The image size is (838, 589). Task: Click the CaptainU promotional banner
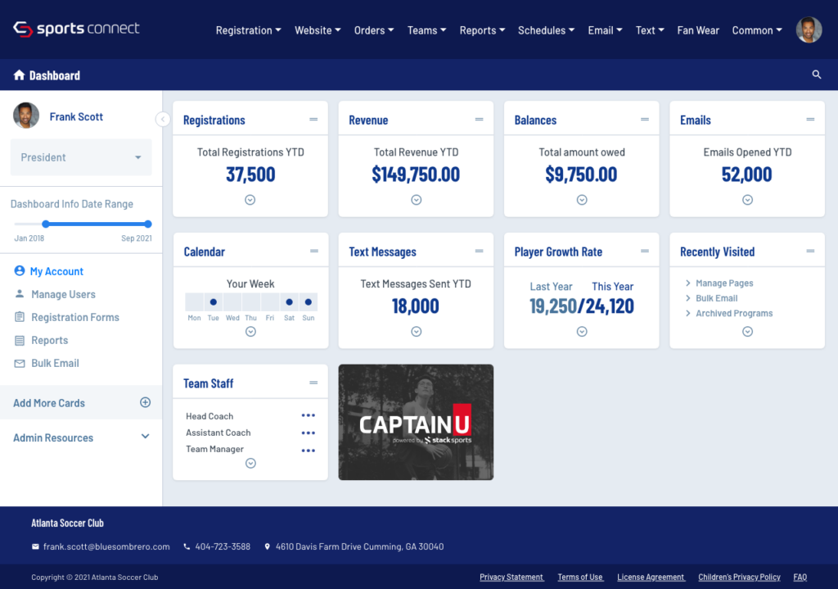tap(416, 422)
